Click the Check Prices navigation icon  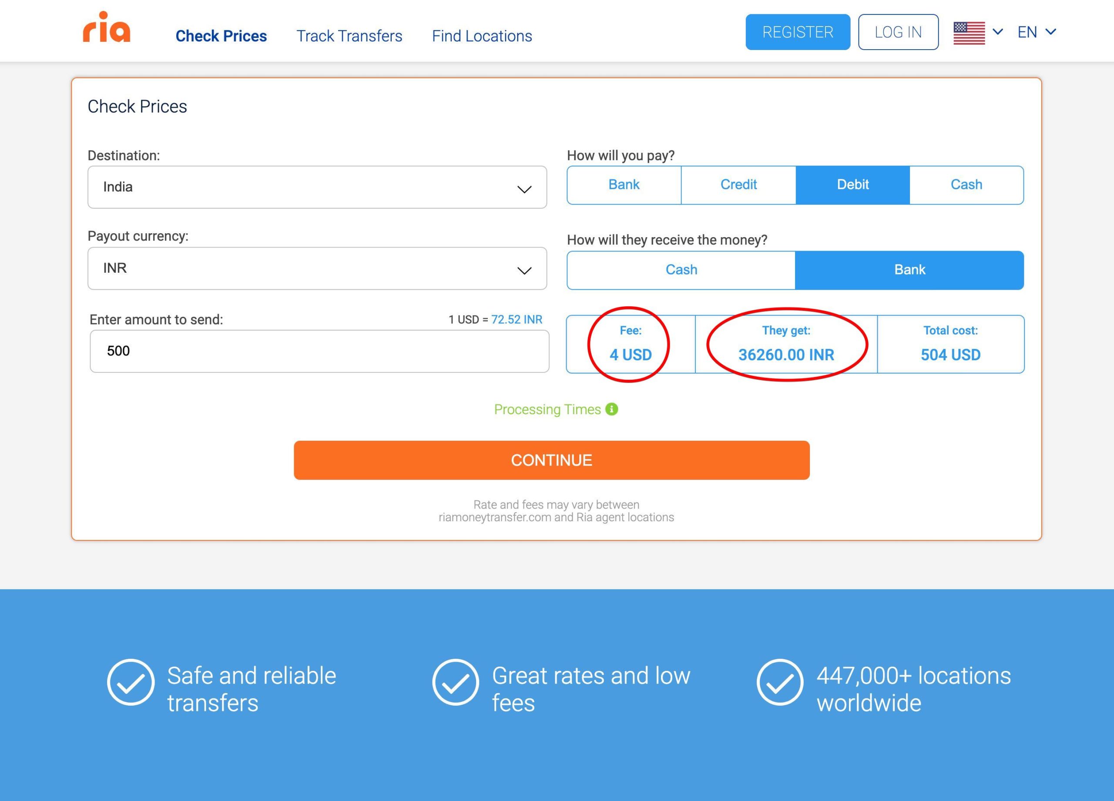coord(221,36)
